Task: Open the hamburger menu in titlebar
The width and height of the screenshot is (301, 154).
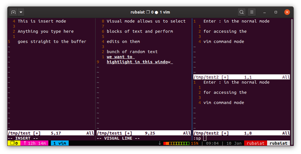Action: tap(252, 12)
